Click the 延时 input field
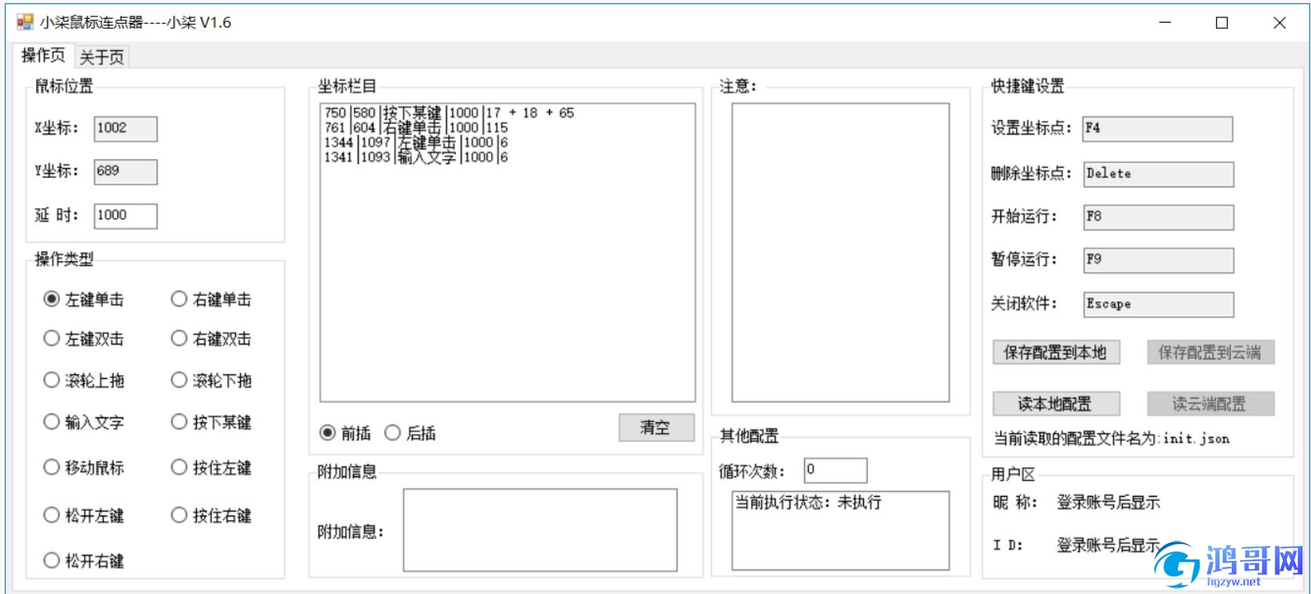This screenshot has width=1311, height=594. point(126,216)
